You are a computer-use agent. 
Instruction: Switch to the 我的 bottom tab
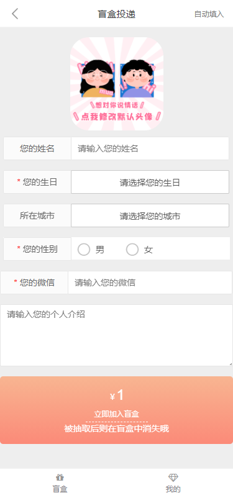coord(173,482)
